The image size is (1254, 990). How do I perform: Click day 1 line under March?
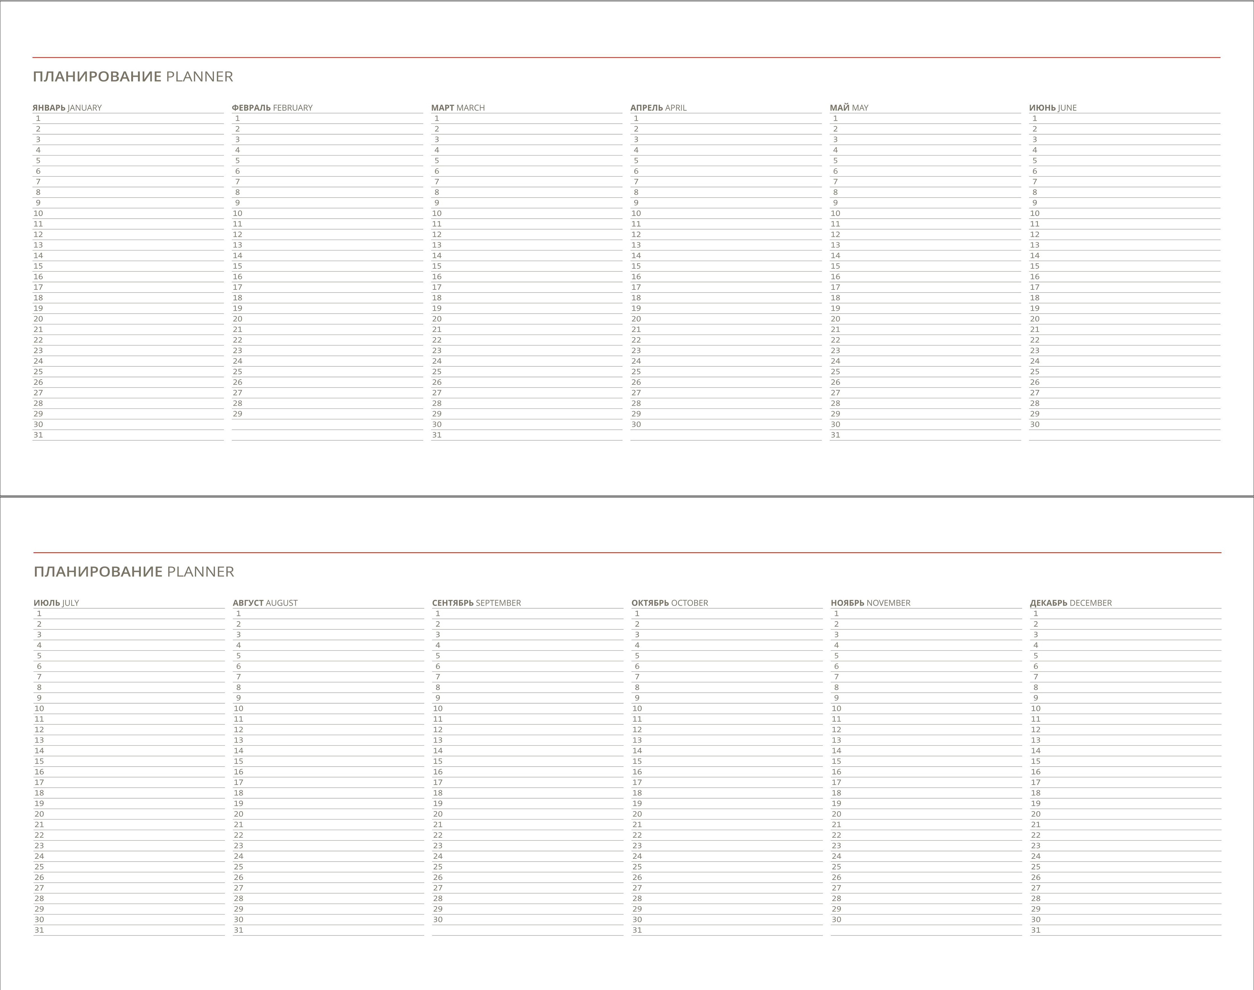tap(527, 118)
